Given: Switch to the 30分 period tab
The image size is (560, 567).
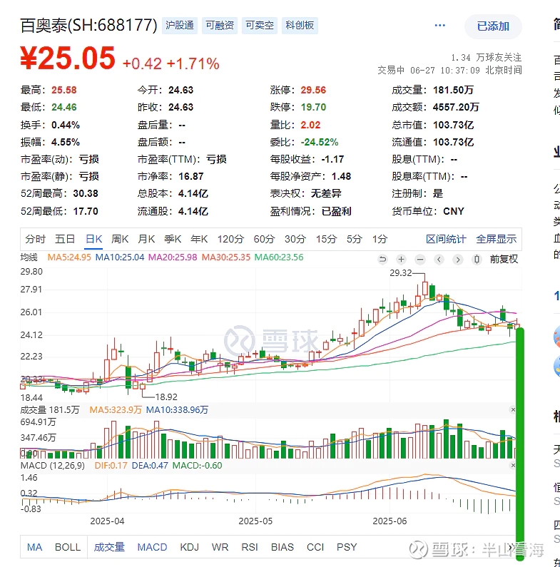Looking at the screenshot, I should [x=295, y=239].
